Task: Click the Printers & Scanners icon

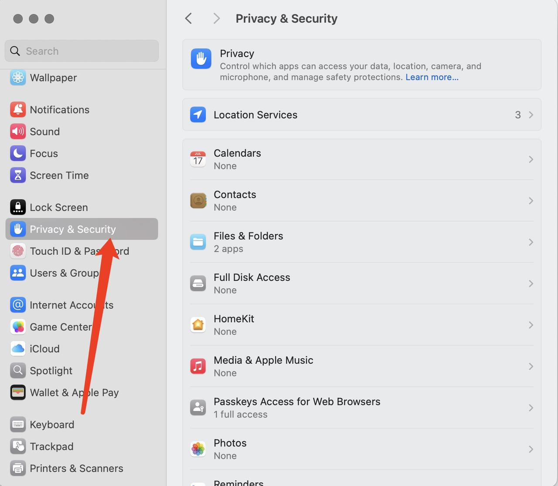Action: tap(18, 468)
